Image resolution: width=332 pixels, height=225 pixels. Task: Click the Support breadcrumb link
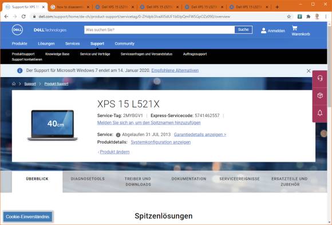pos(30,84)
